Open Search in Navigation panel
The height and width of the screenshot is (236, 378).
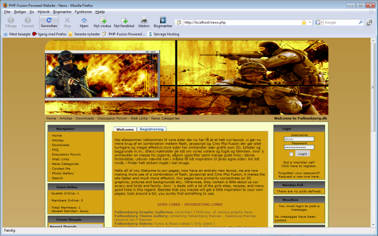[57, 178]
